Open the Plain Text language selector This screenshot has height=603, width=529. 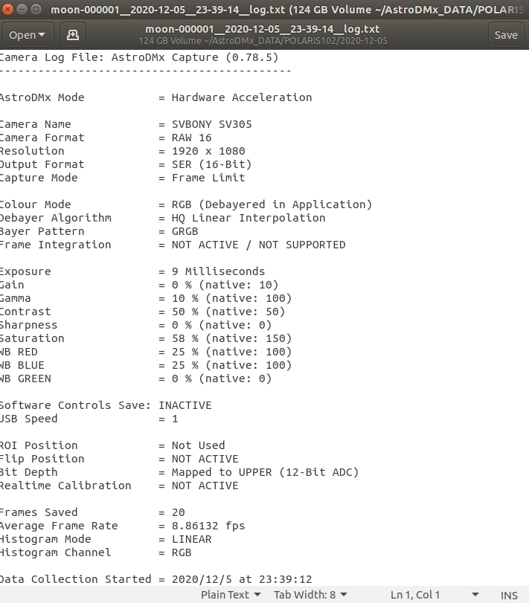[231, 595]
